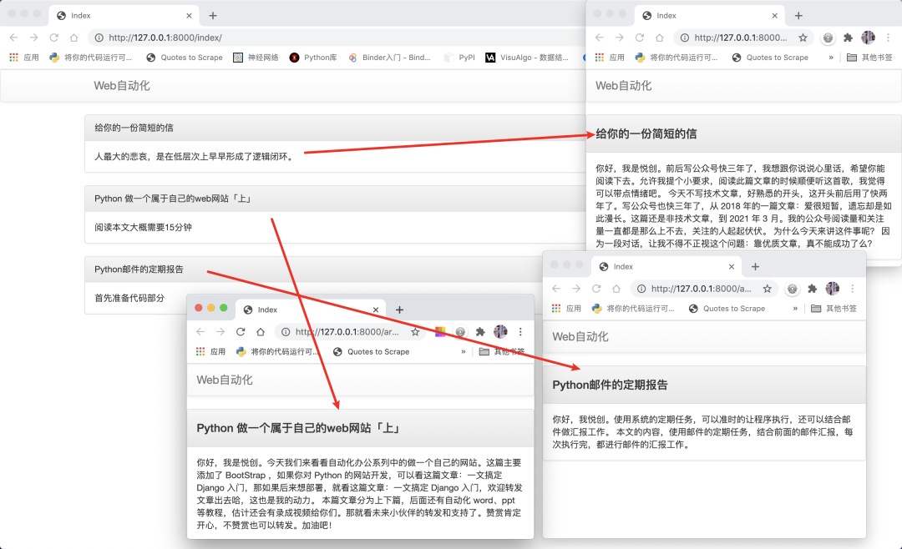
Task: Select Index tab in front bottom window
Action: [312, 310]
